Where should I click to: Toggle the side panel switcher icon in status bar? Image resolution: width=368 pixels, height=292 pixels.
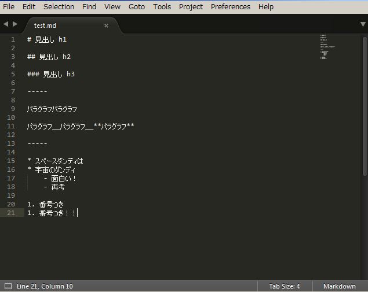coord(8,286)
